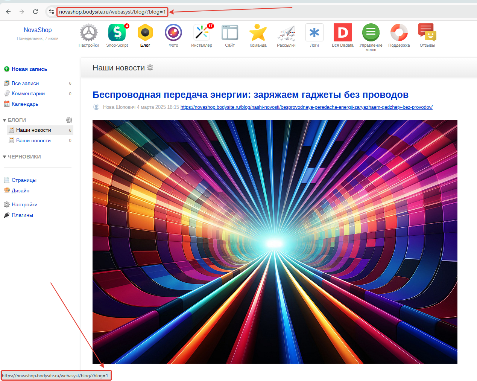Image resolution: width=477 pixels, height=381 pixels.
Task: Open Плагины in sidebar
Action: [x=22, y=215]
